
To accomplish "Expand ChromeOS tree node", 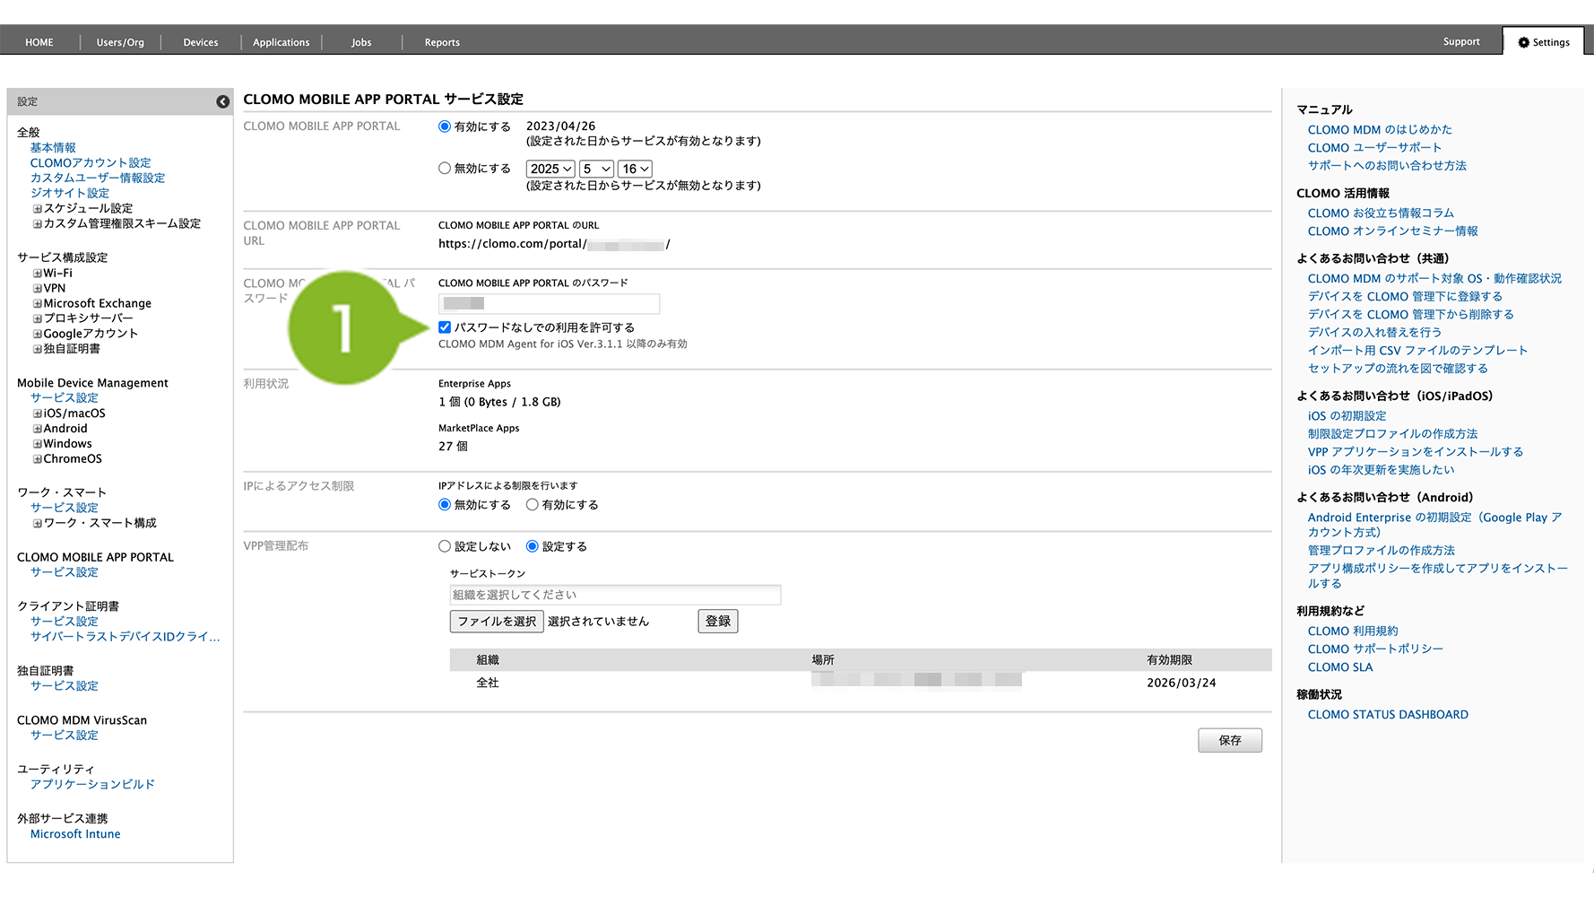I will pyautogui.click(x=38, y=459).
